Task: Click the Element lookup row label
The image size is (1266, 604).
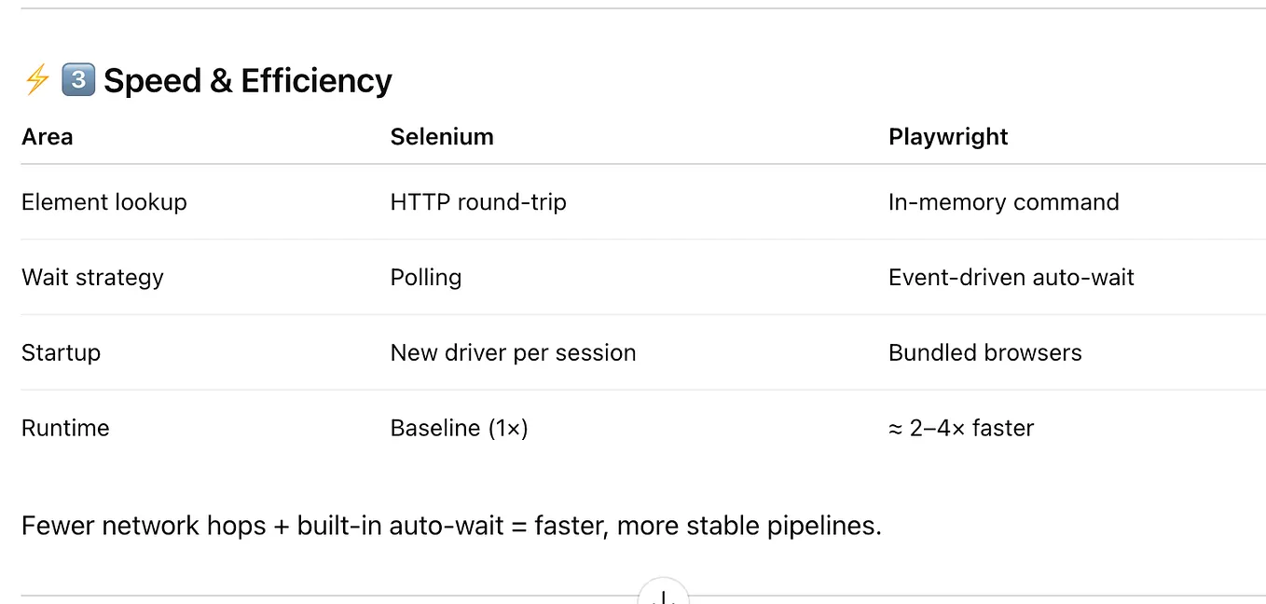Action: (x=104, y=202)
